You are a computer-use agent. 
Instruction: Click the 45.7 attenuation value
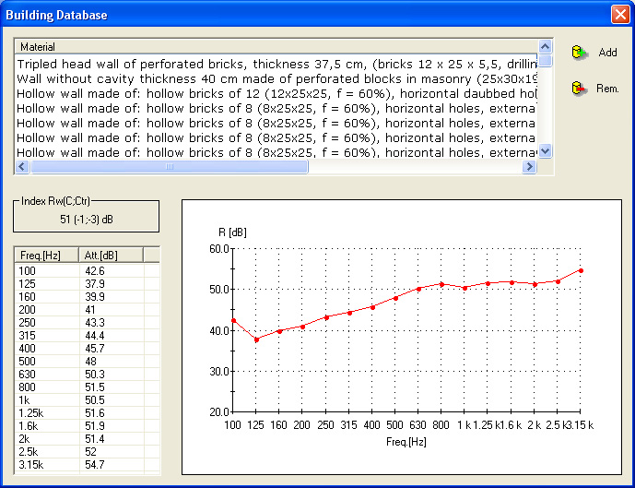tap(95, 349)
